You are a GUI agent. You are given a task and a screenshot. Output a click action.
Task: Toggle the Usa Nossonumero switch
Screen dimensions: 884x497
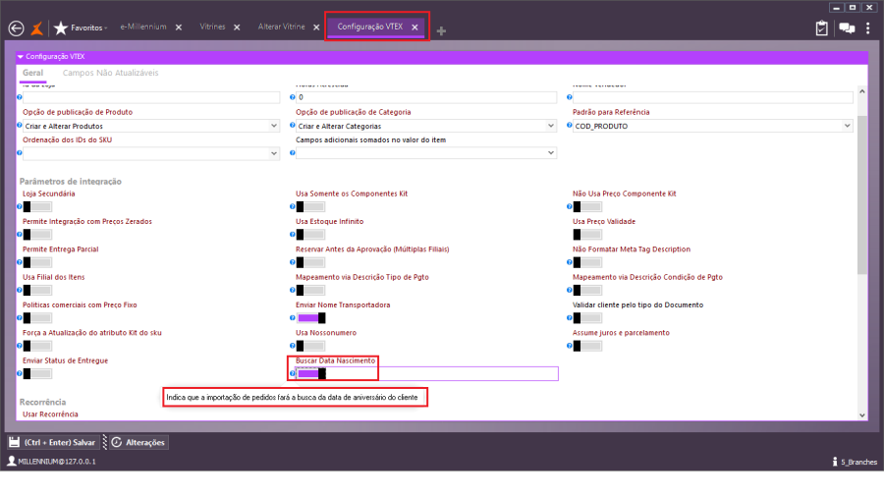coord(310,346)
